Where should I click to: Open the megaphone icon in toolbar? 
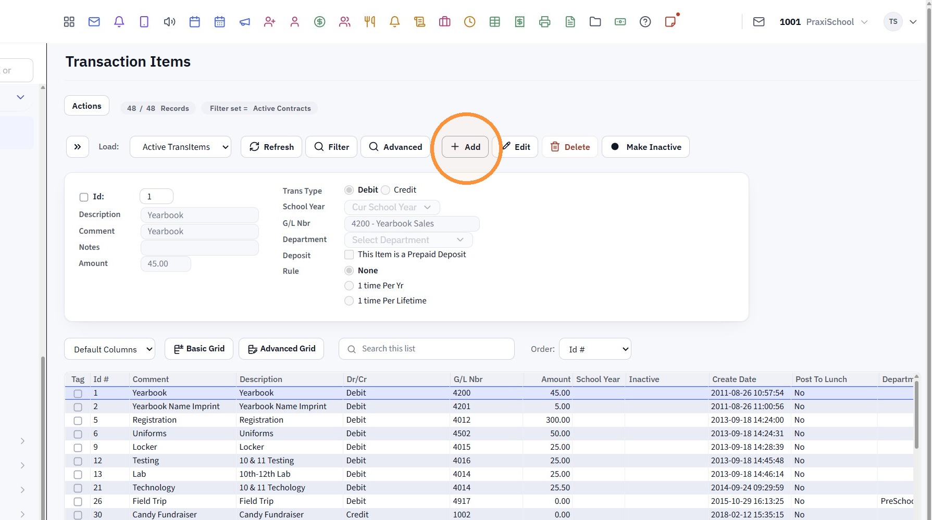click(x=245, y=22)
